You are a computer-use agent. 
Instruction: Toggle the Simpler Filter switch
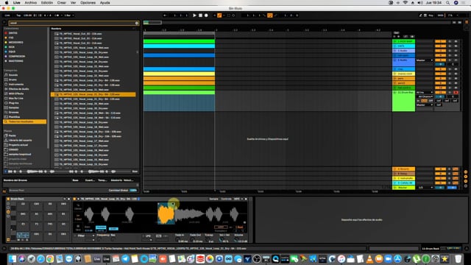pos(75,236)
